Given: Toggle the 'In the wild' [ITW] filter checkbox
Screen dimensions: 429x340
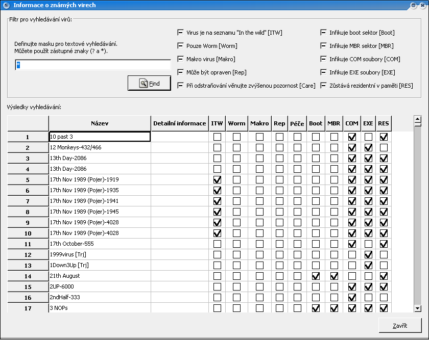Looking at the screenshot, I should 180,33.
